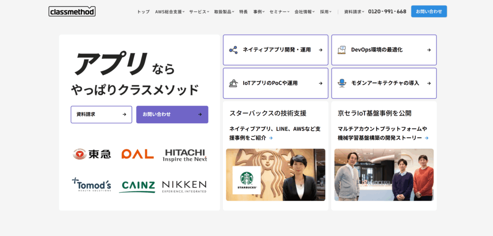Viewport: 493px width, 236px height.
Task: Expand the 資料請求 dropdown in the header
Action: (354, 12)
